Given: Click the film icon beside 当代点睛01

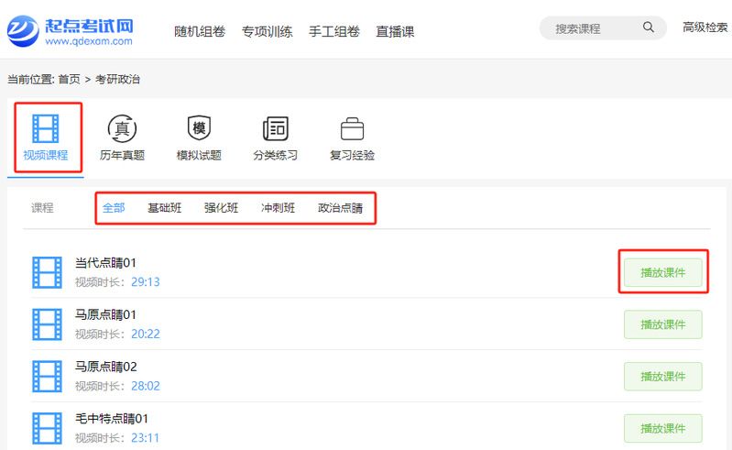Looking at the screenshot, I should pos(47,272).
